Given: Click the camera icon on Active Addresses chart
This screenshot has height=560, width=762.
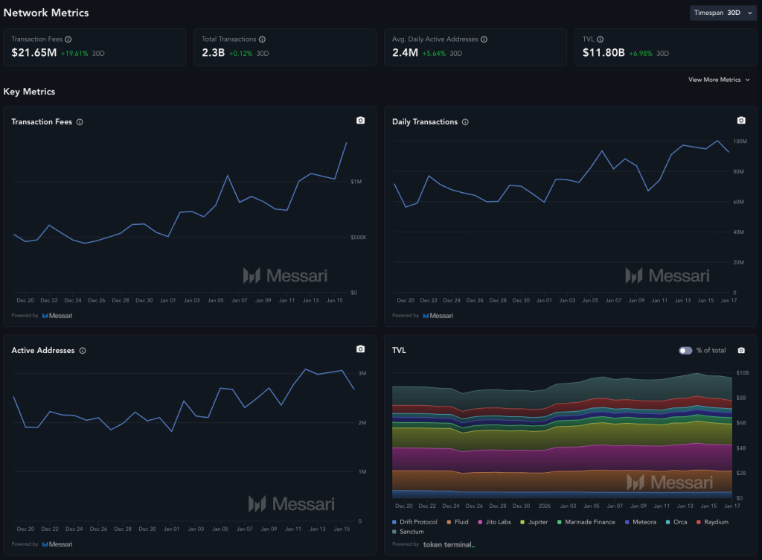Looking at the screenshot, I should pos(360,349).
